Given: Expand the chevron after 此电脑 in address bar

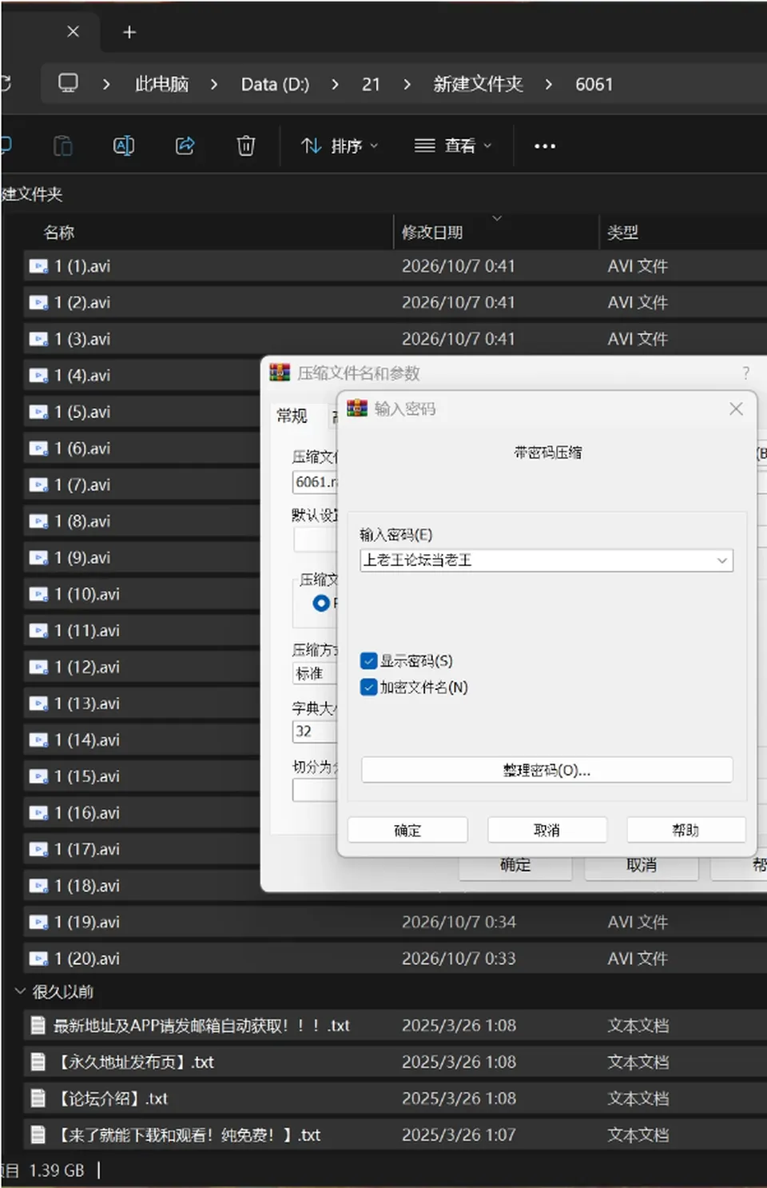Looking at the screenshot, I should coord(213,84).
